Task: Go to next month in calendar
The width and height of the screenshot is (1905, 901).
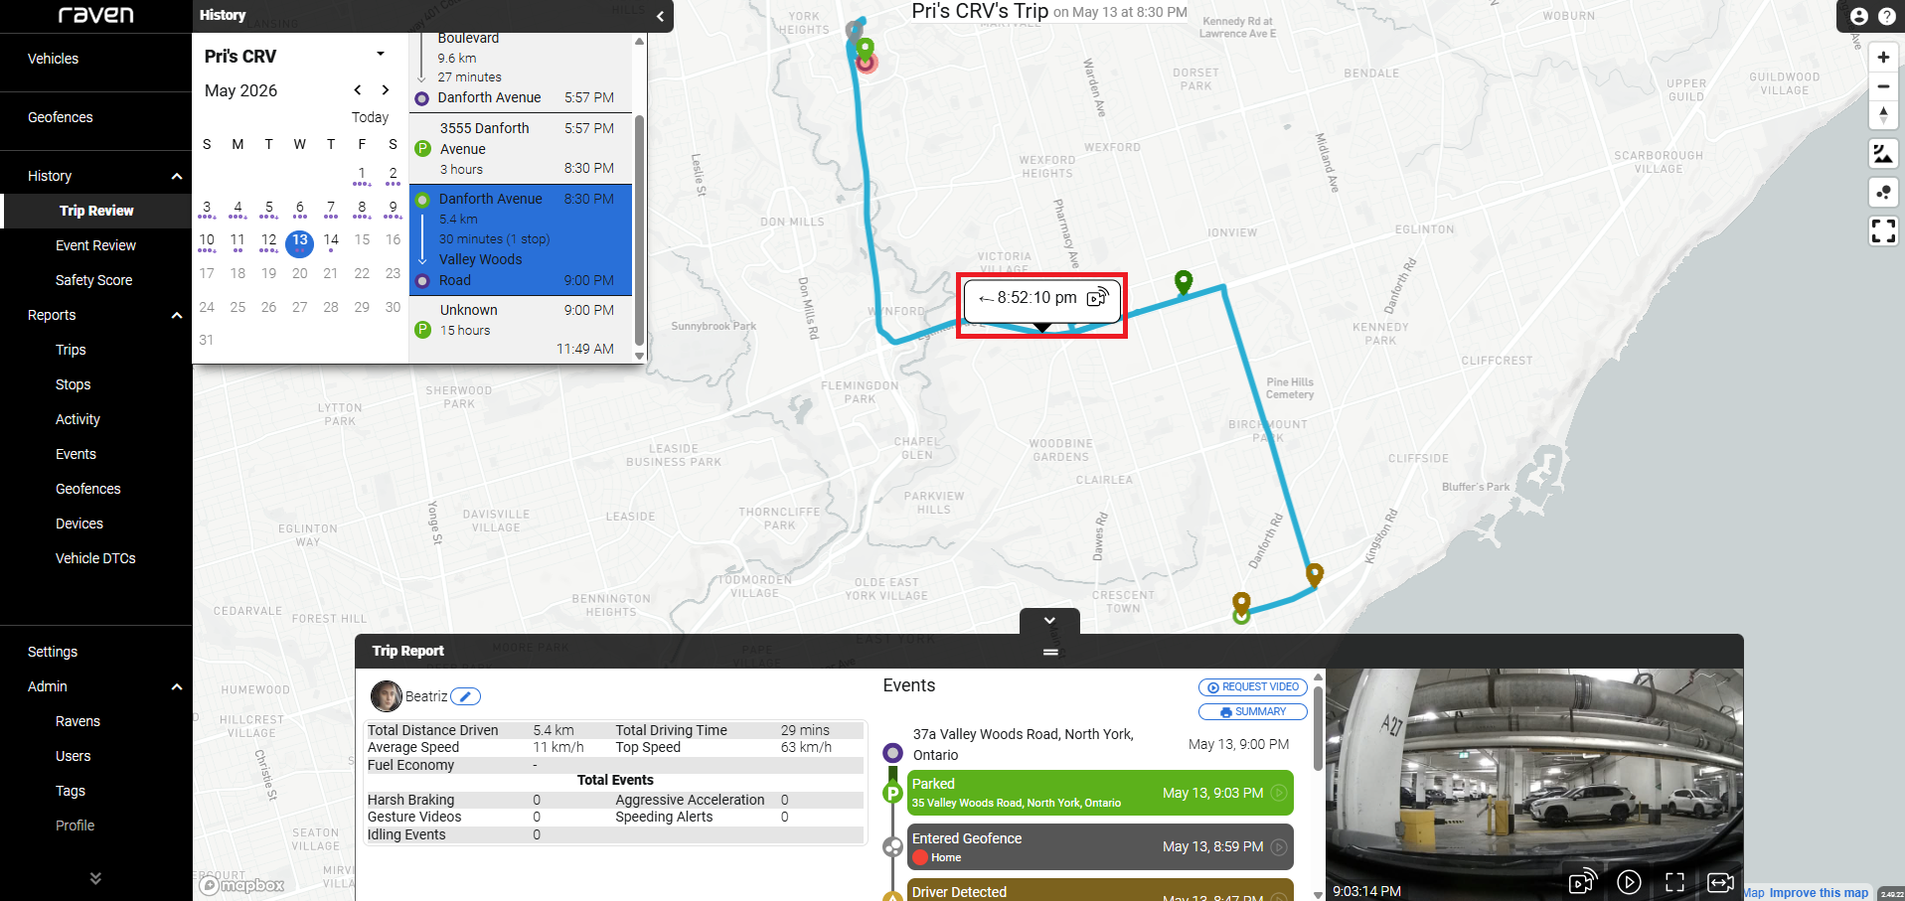Action: [386, 89]
